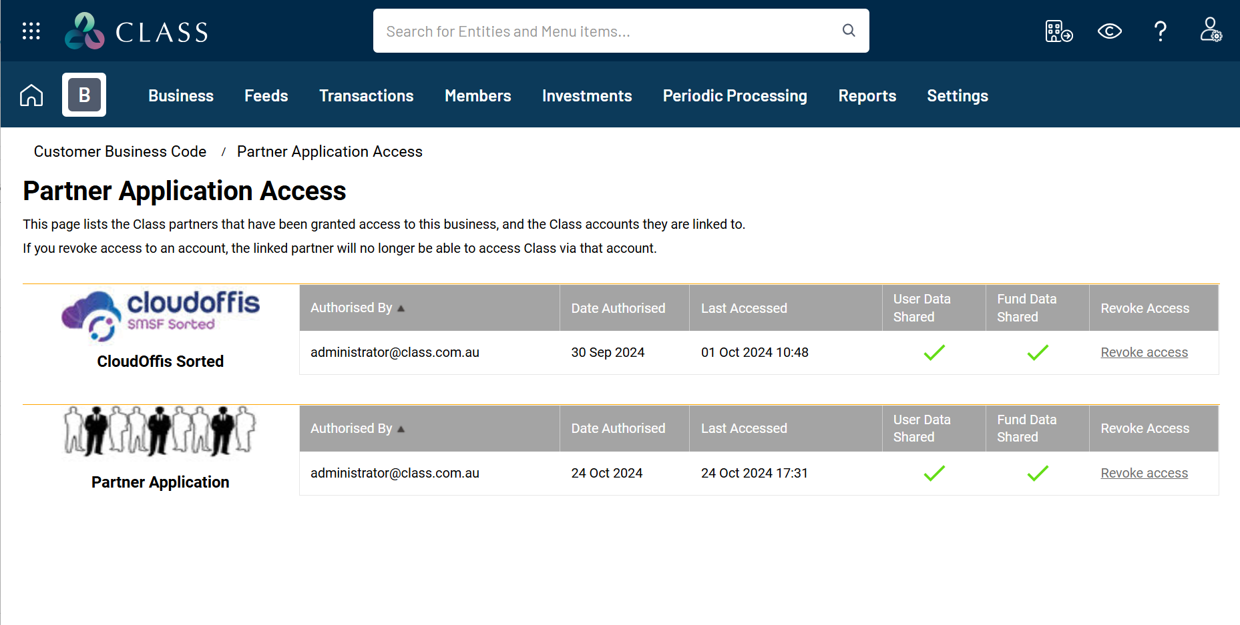1240x625 pixels.
Task: Click the Partner Application partner name
Action: click(x=160, y=482)
